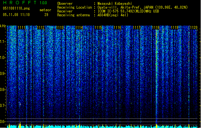Click the 1113 time marker
This screenshot has width=201, height=128.
click(x=60, y=28)
